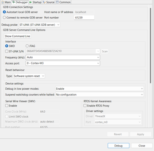This screenshot has width=154, height=151.
Task: Open Suspend watchdog counters dropdown
Action: (x=99, y=95)
